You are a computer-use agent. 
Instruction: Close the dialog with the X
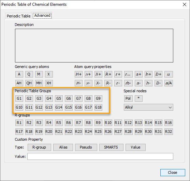click(x=185, y=4)
